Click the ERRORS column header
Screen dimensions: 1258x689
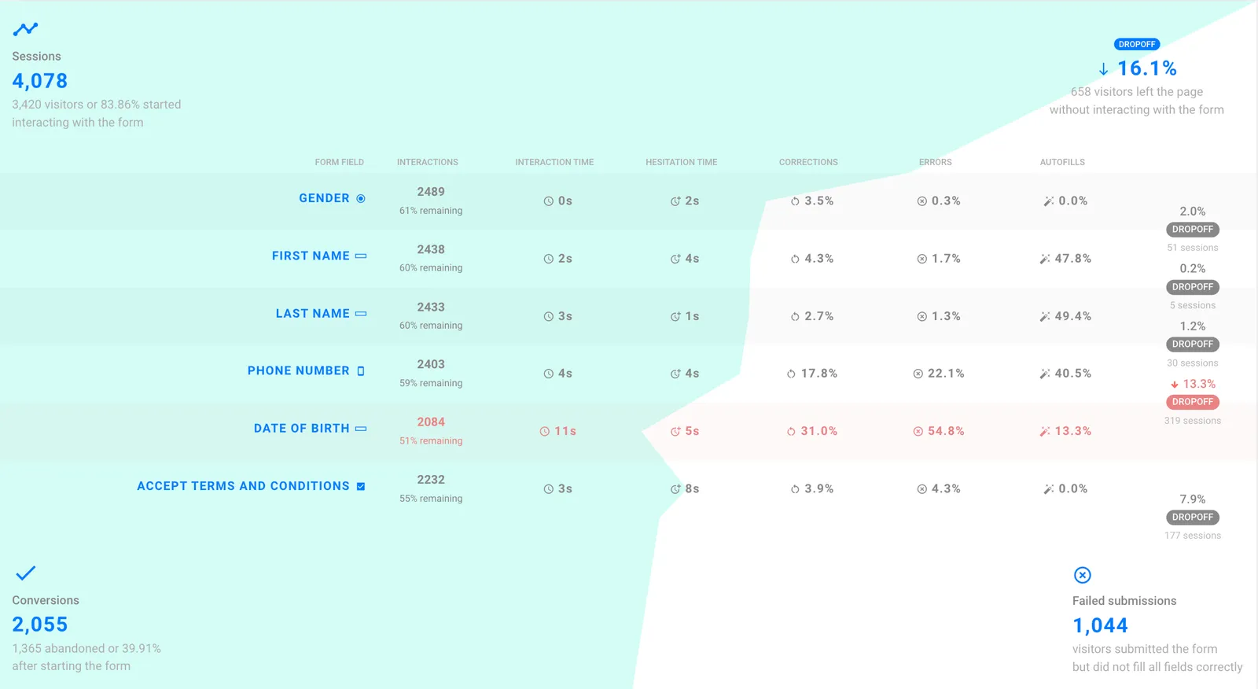click(936, 162)
